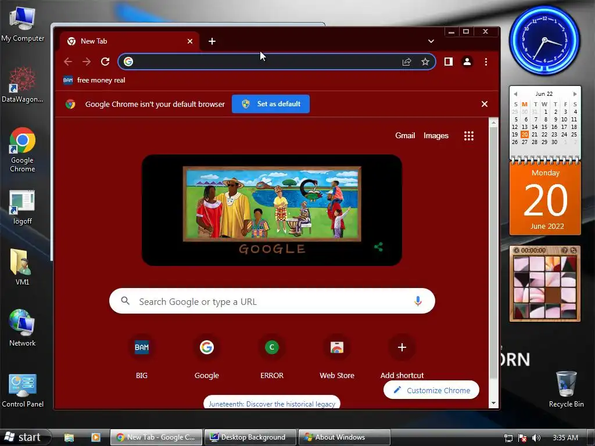Click the 3:35 AM taskbar clock
Viewport: 595px width, 446px height.
pyautogui.click(x=565, y=438)
